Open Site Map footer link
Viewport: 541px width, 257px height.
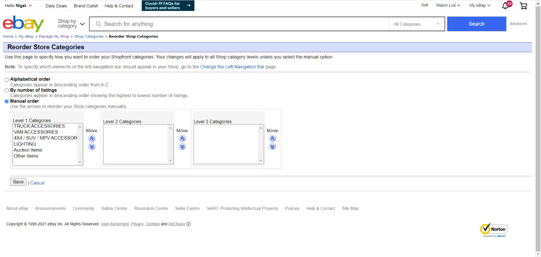coord(350,208)
